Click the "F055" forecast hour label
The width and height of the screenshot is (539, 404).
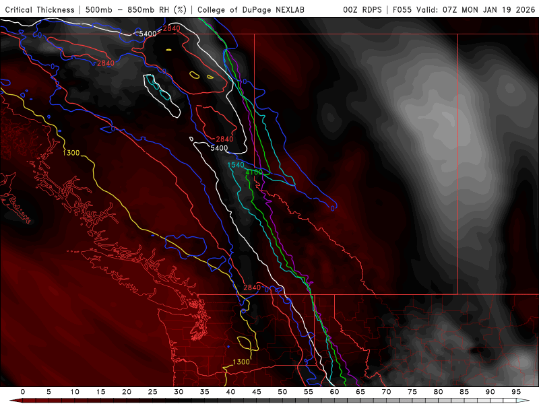point(402,9)
